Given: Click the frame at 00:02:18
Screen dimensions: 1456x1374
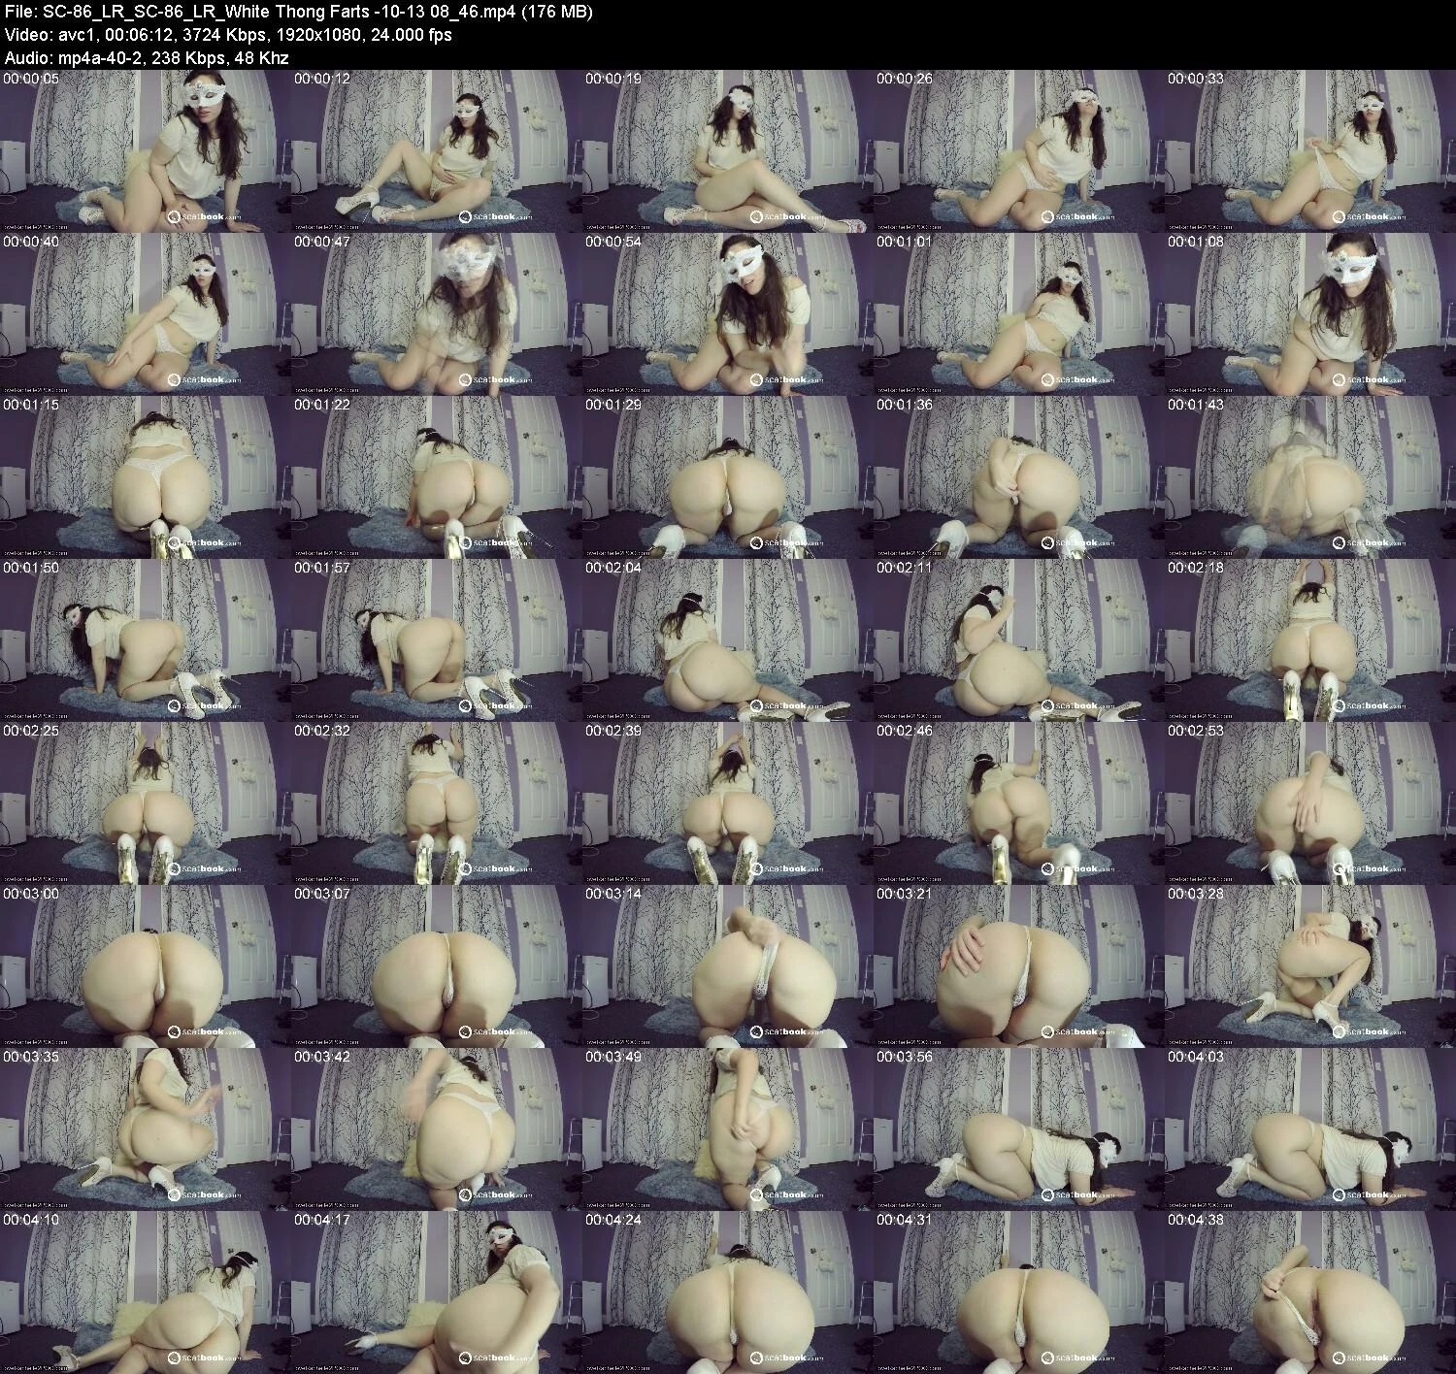Looking at the screenshot, I should coord(1309,639).
